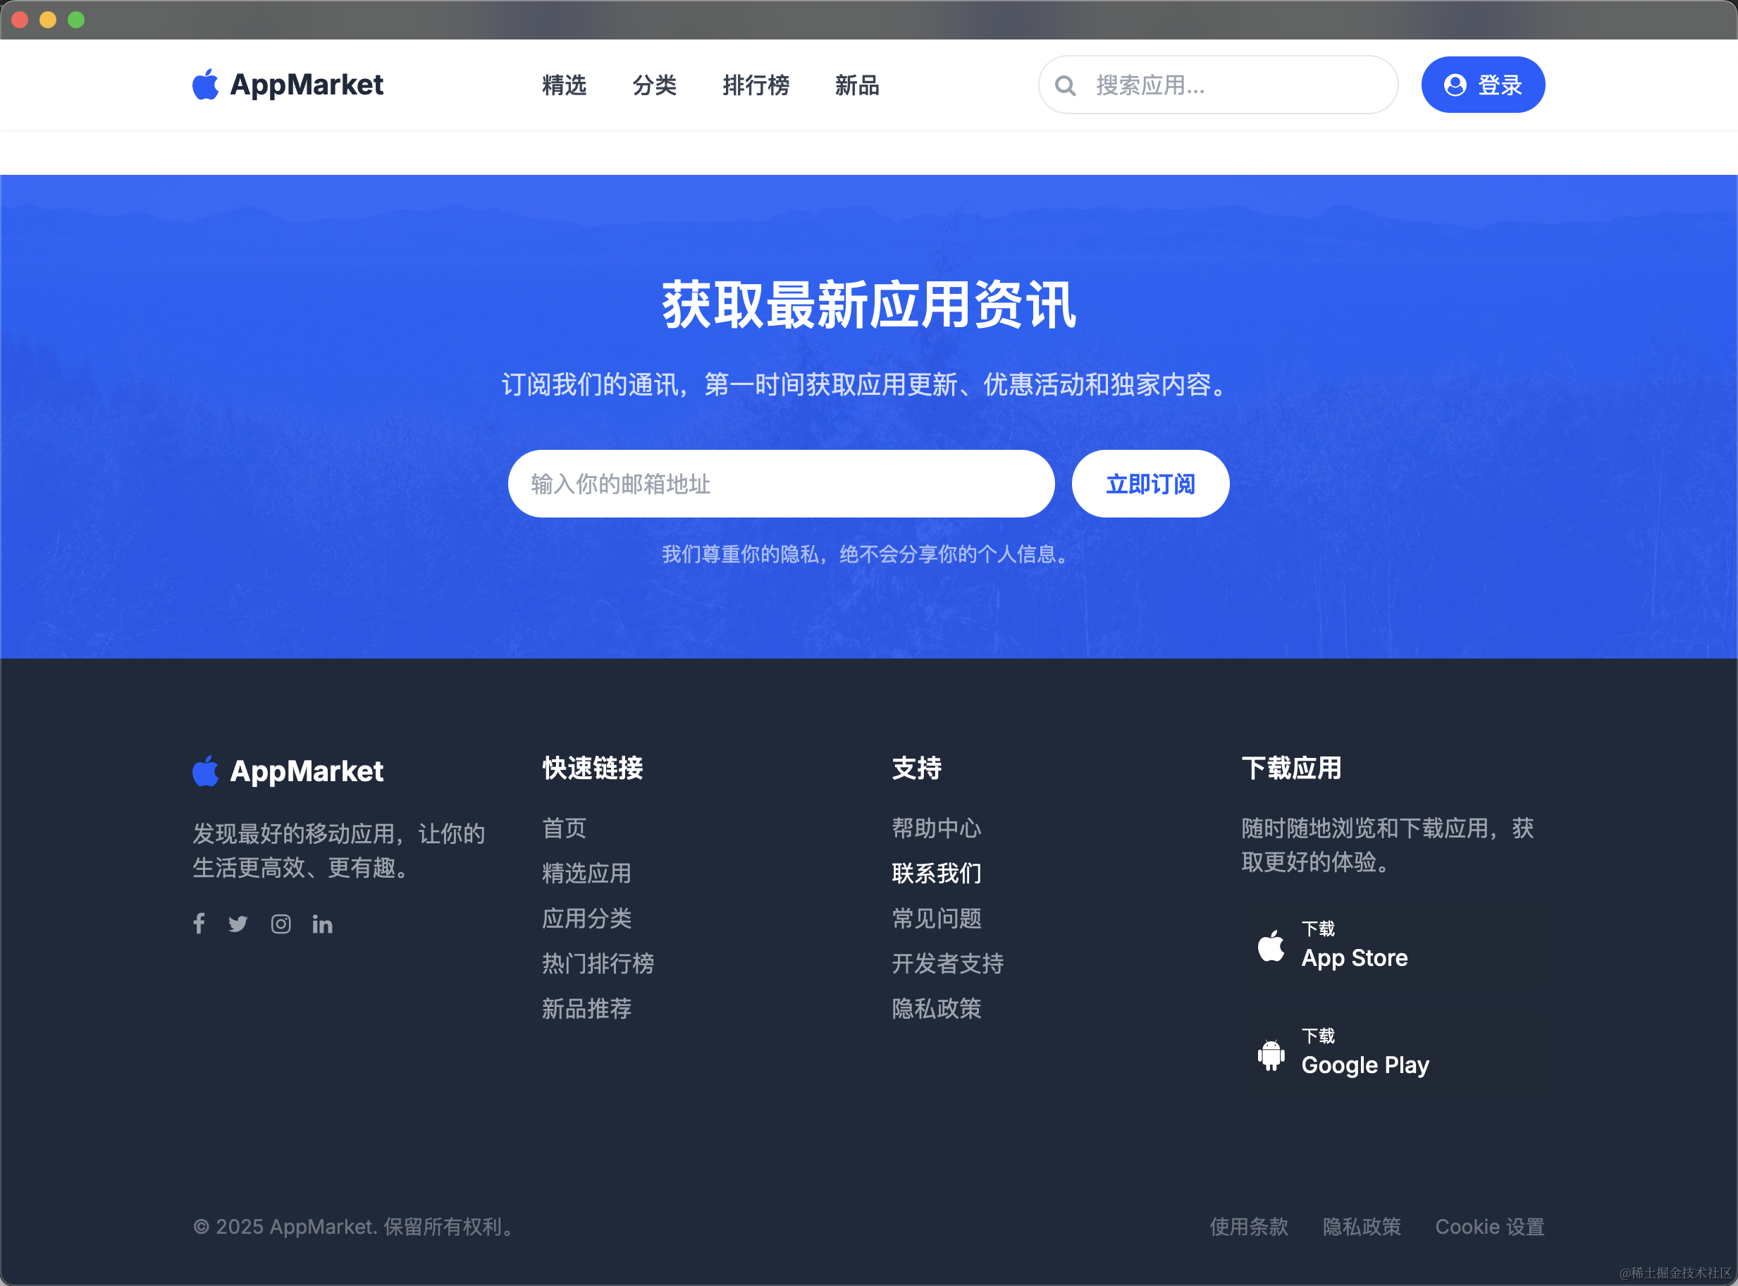Click the Instagram icon in footer
This screenshot has height=1286, width=1738.
[x=281, y=923]
